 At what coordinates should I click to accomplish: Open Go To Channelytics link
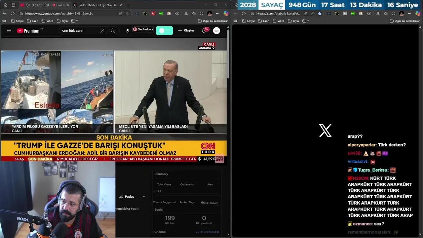[x=207, y=232]
